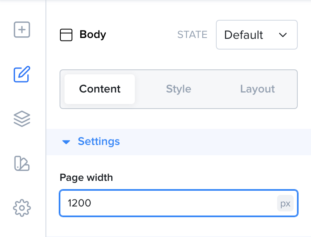The width and height of the screenshot is (311, 237).
Task: Select the edit pencil icon in the sidebar
Action: pos(22,74)
